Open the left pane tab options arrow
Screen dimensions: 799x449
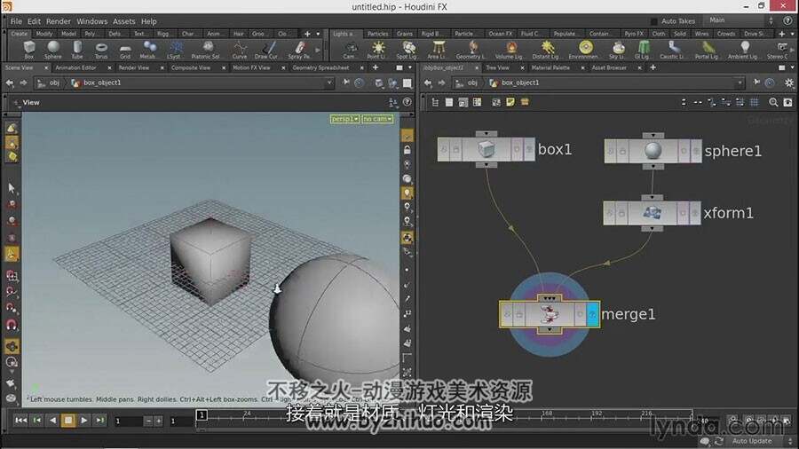tap(410, 67)
